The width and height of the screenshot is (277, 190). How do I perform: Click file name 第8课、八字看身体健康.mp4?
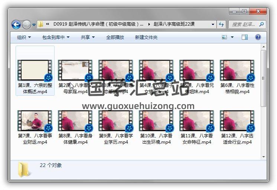75,139
